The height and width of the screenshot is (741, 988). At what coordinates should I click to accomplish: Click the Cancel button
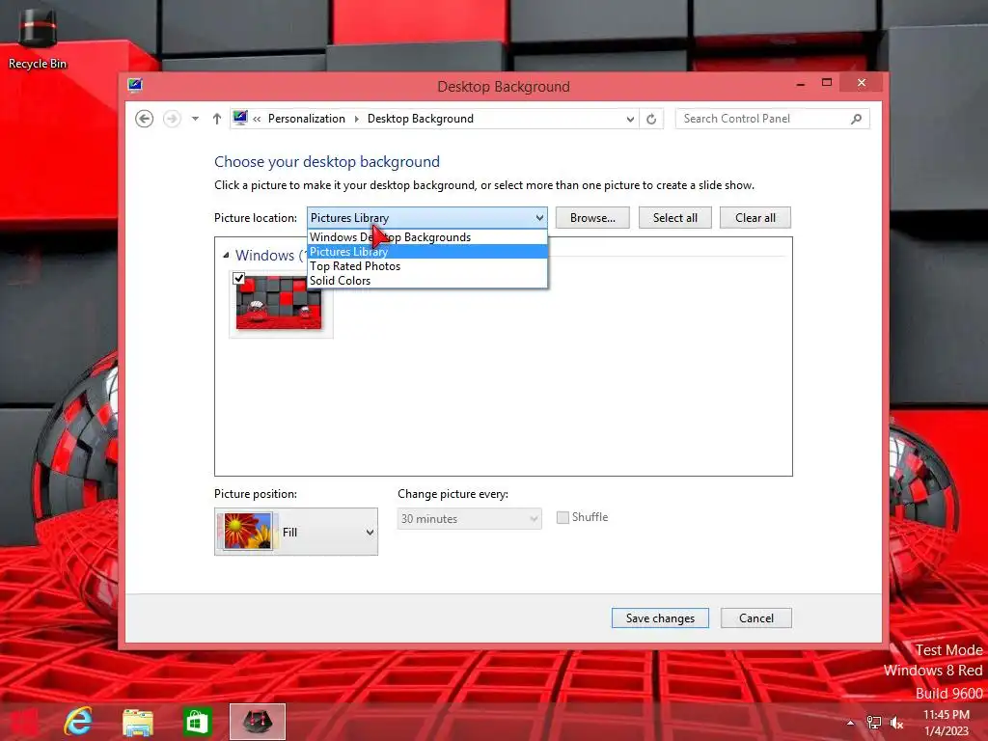(756, 618)
